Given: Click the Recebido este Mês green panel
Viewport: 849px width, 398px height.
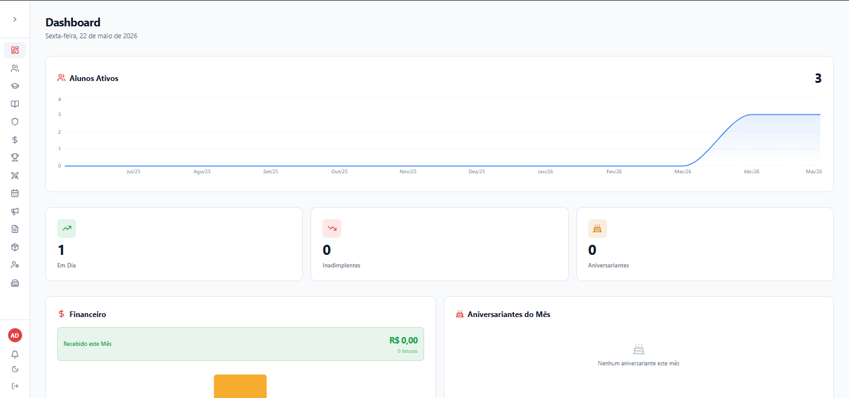Looking at the screenshot, I should [x=241, y=344].
